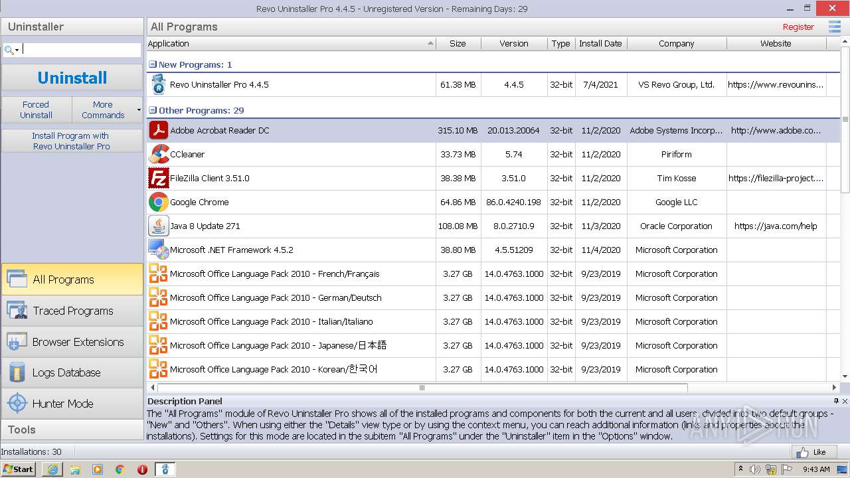Click the volume speaker tray icon

[755, 469]
